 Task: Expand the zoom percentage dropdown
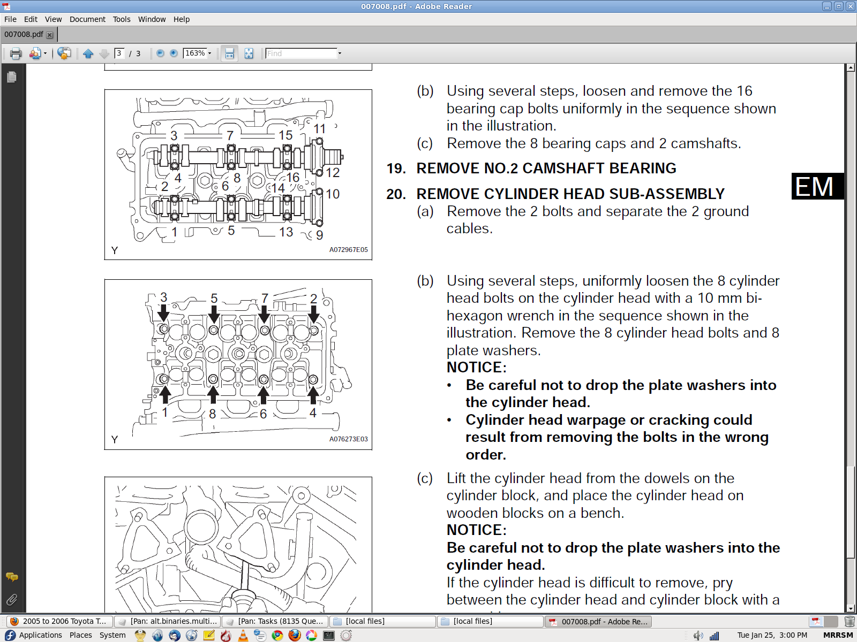point(209,53)
